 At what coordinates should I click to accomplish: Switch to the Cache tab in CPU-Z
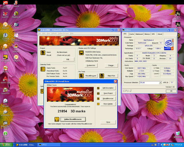tap(132, 34)
